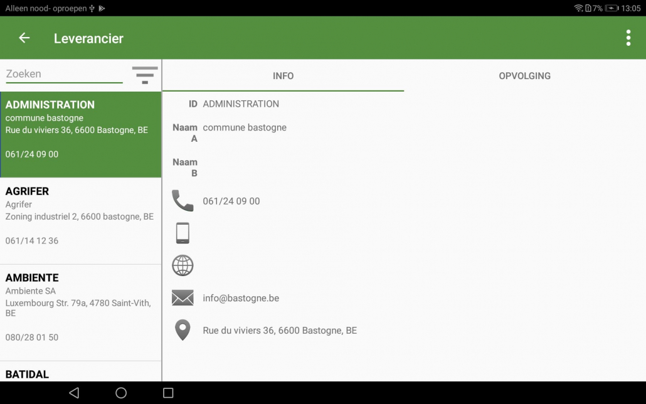Screen dimensions: 646x404
Task: Select the ADMINISTRATION supplier row
Action: point(81,134)
